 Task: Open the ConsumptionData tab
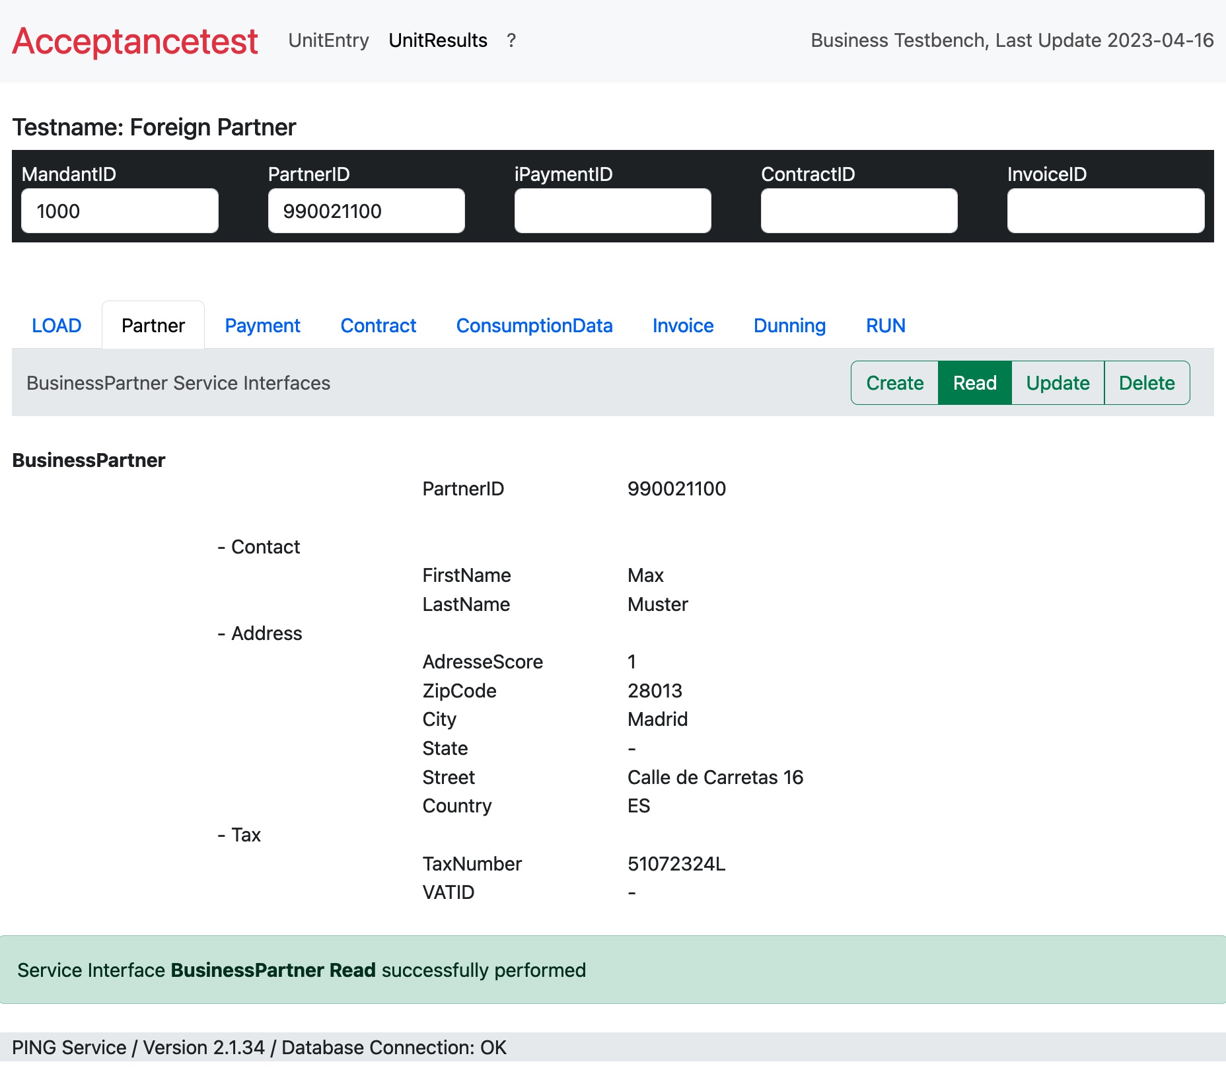(534, 326)
